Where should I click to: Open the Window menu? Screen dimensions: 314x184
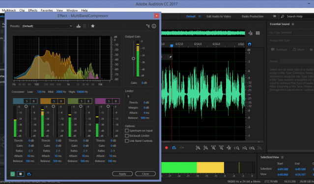click(72, 10)
